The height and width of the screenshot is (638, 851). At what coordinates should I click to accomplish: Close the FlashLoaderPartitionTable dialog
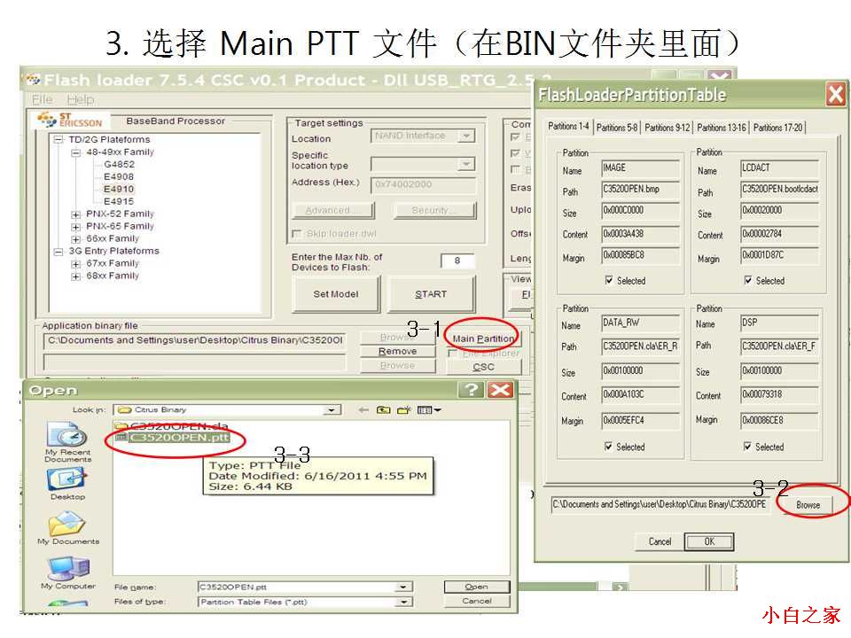(836, 95)
